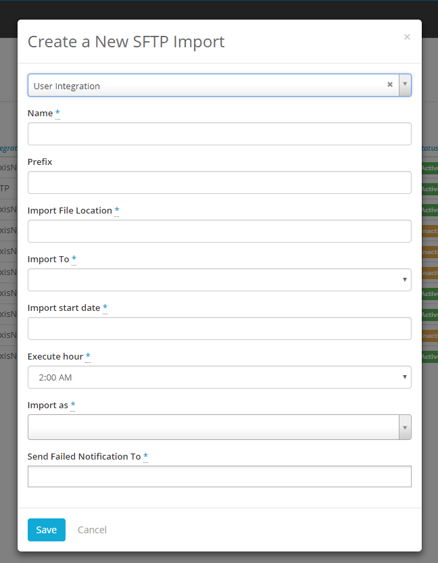The height and width of the screenshot is (563, 438).
Task: Click the Cancel link
Action: tap(92, 530)
